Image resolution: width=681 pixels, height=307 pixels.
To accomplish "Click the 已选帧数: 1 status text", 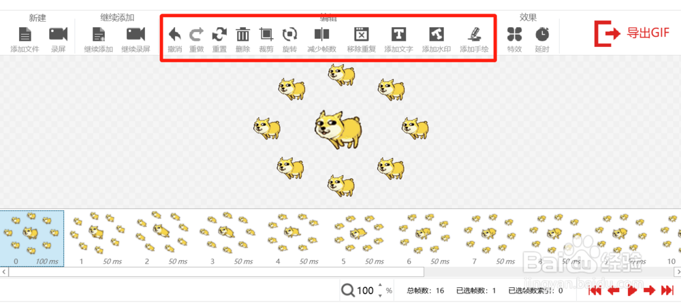I will pos(477,291).
